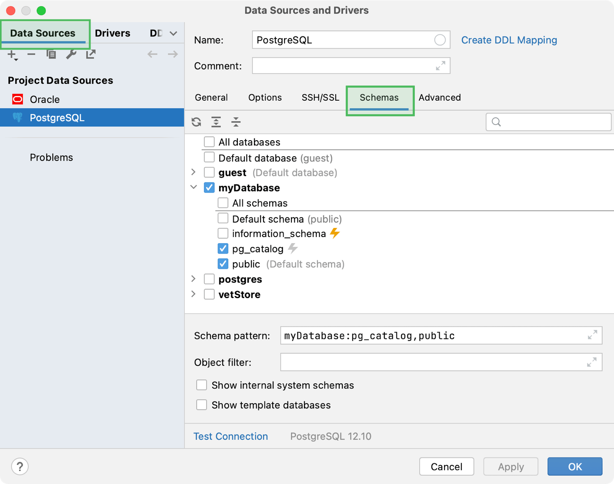Enable Show template databases
The image size is (614, 484).
click(201, 405)
